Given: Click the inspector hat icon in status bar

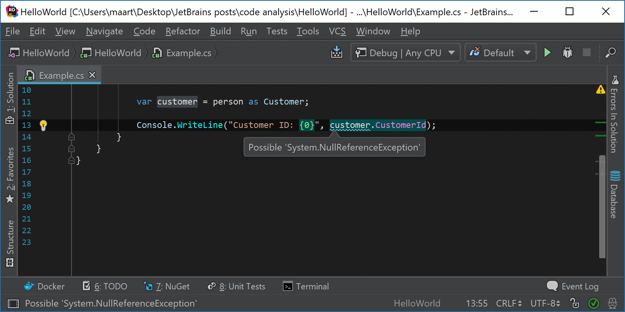Looking at the screenshot, I should pyautogui.click(x=612, y=303).
